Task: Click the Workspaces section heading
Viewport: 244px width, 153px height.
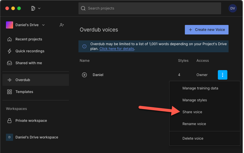Action: 16,109
